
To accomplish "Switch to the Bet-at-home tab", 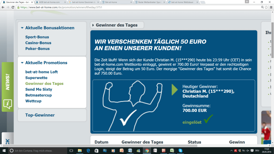I will [117, 2].
